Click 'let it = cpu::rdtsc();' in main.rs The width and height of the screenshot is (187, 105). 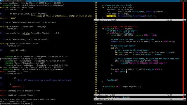[118, 97]
